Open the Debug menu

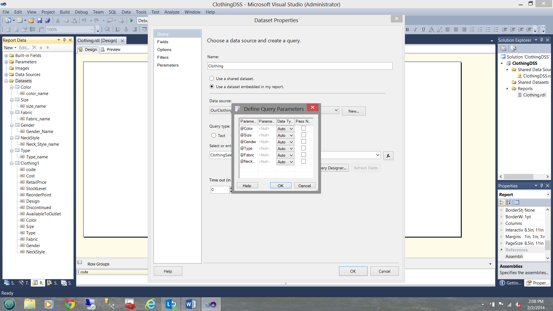pos(81,12)
